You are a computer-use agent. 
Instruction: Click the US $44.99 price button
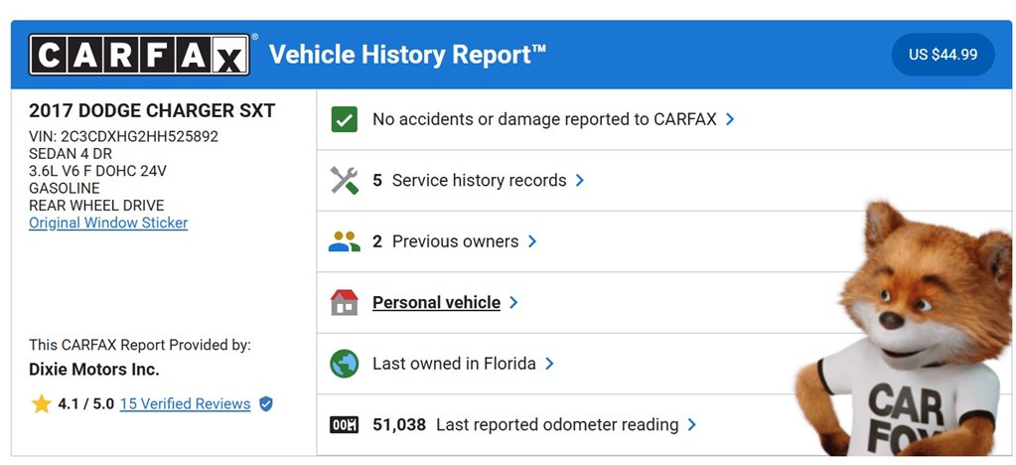coord(943,55)
